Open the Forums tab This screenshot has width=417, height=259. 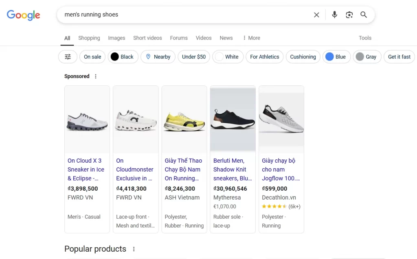[x=179, y=38]
